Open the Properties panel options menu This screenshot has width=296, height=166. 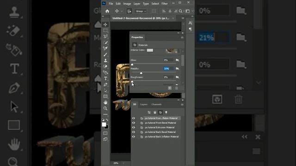click(x=182, y=37)
